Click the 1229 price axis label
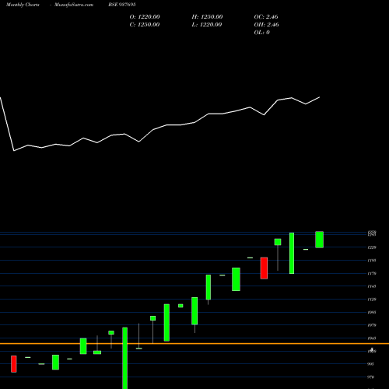This screenshot has width=389, height=389. tap(372, 247)
